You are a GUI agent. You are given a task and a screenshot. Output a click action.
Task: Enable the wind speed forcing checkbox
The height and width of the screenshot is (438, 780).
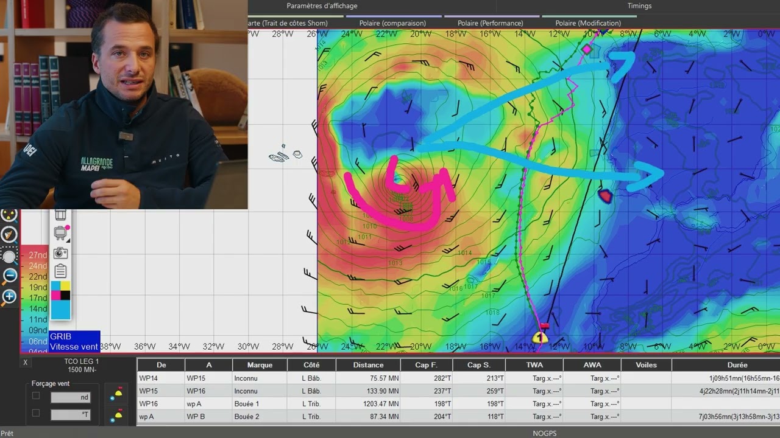[x=36, y=396]
